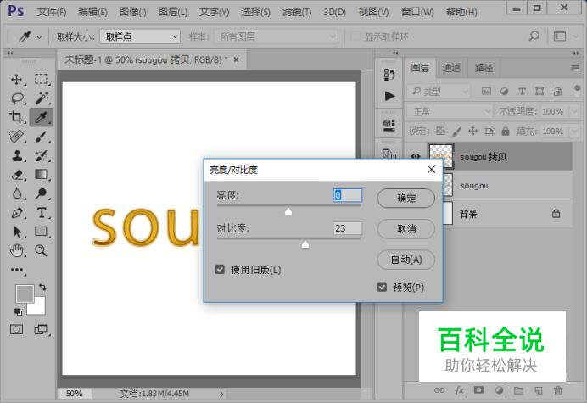Open the Layers panel flyout menu
Viewport: 587px width, 403px height.
pyautogui.click(x=575, y=68)
